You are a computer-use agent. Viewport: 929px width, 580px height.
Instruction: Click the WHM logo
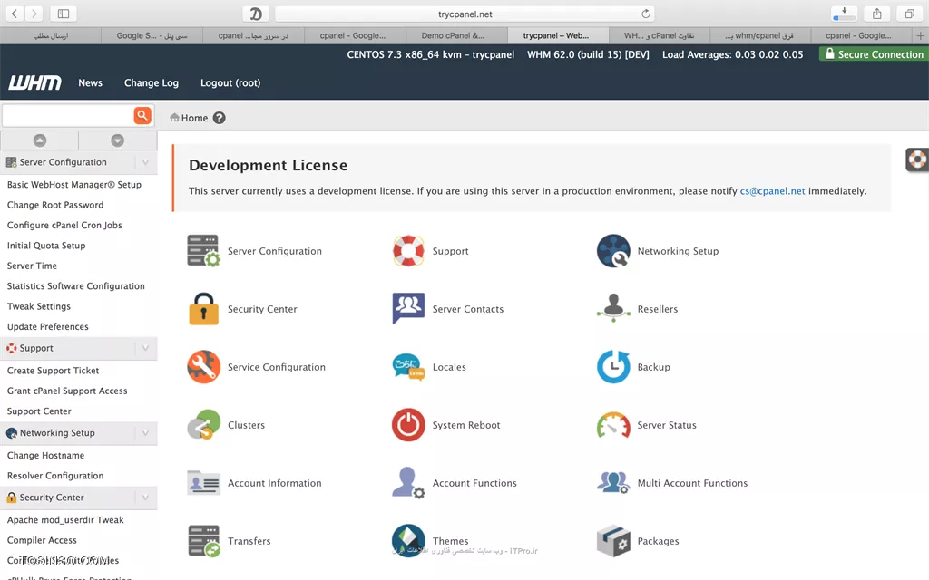(x=35, y=82)
